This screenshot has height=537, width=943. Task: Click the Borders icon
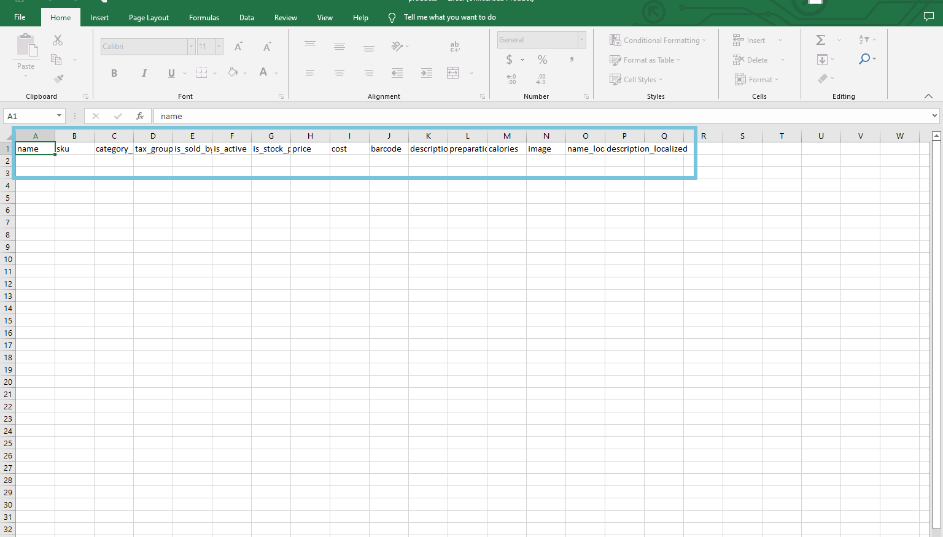click(x=201, y=73)
